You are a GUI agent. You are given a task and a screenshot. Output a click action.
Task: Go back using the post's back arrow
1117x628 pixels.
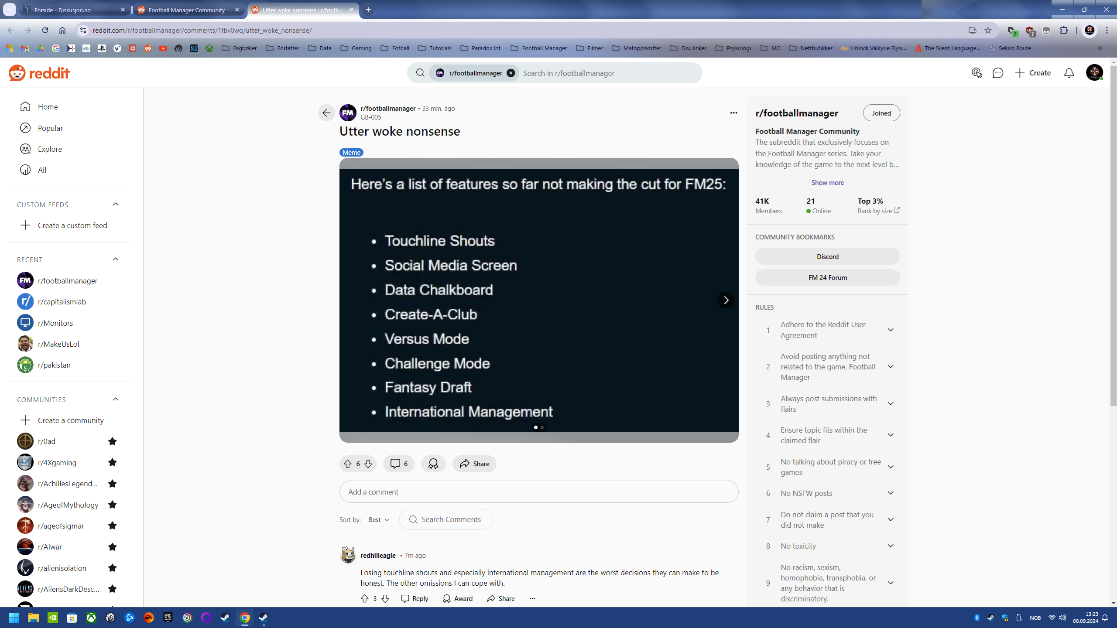tap(326, 113)
